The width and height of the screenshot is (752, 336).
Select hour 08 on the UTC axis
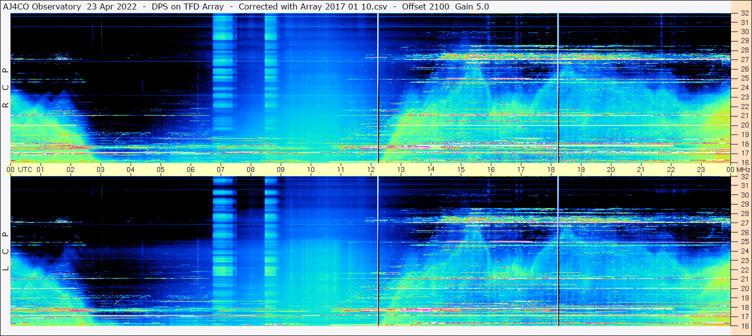pyautogui.click(x=251, y=169)
